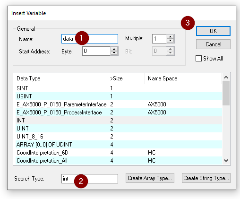Sort list by Name Space column header
The image size is (240, 199).
183,78
